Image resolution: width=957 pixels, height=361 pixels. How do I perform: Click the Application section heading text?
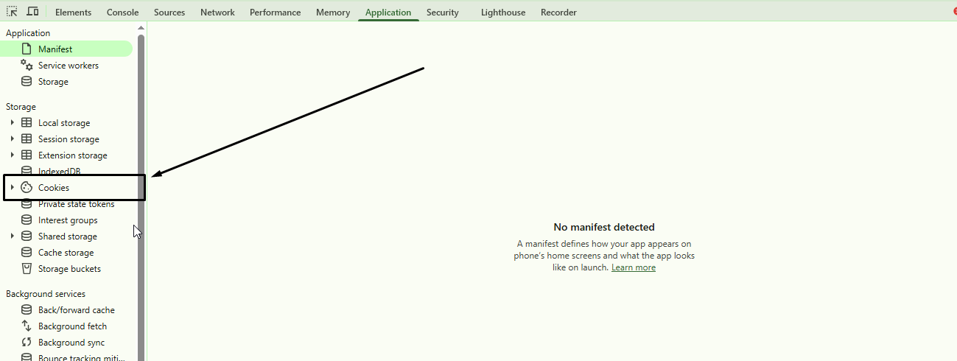(x=28, y=33)
